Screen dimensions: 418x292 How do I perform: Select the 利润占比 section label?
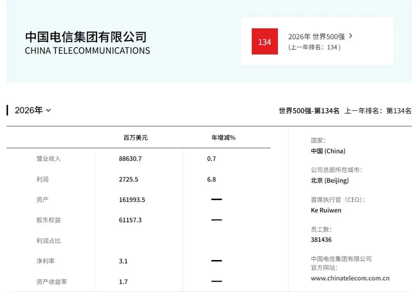pos(48,241)
